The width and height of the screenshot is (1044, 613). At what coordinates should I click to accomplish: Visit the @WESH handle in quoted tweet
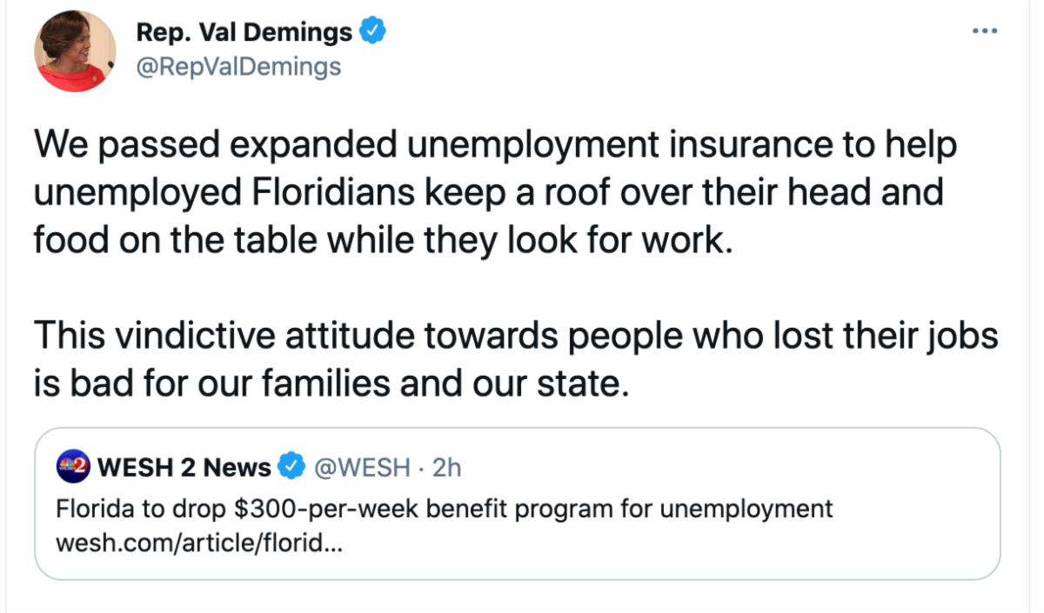click(361, 468)
